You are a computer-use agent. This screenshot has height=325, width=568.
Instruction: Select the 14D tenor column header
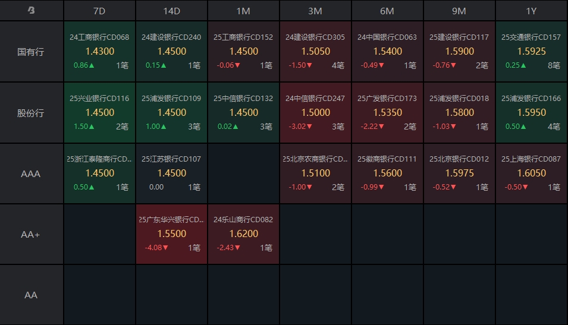click(x=171, y=11)
